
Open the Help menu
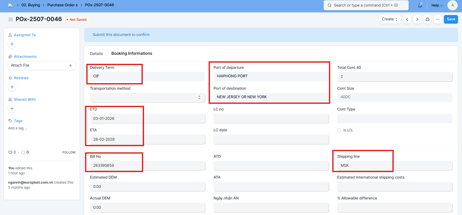(437, 5)
